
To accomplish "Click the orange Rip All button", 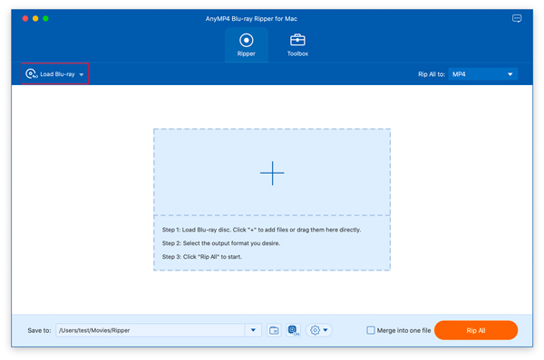I will pos(476,330).
